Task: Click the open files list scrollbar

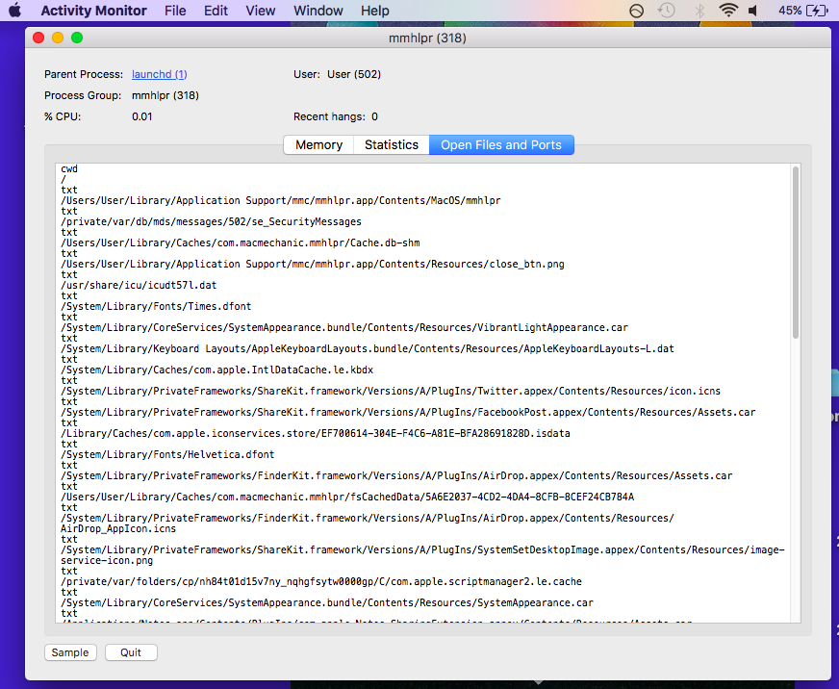Action: tap(796, 252)
